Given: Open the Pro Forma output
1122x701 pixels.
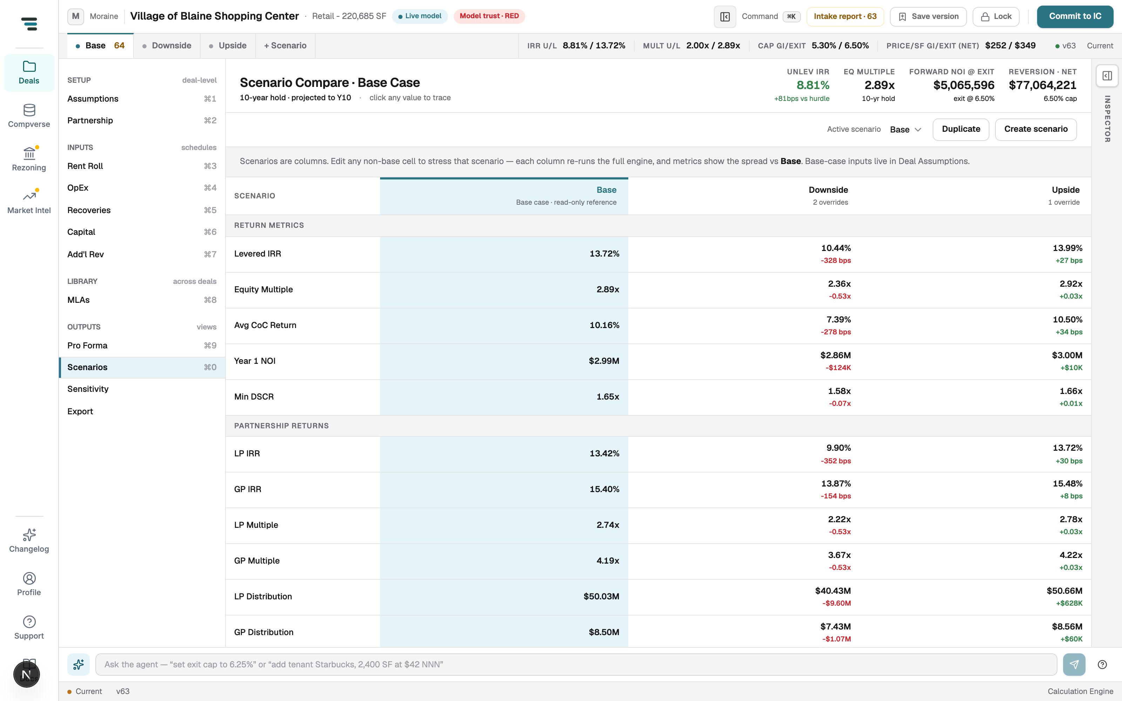Looking at the screenshot, I should click(x=142, y=345).
